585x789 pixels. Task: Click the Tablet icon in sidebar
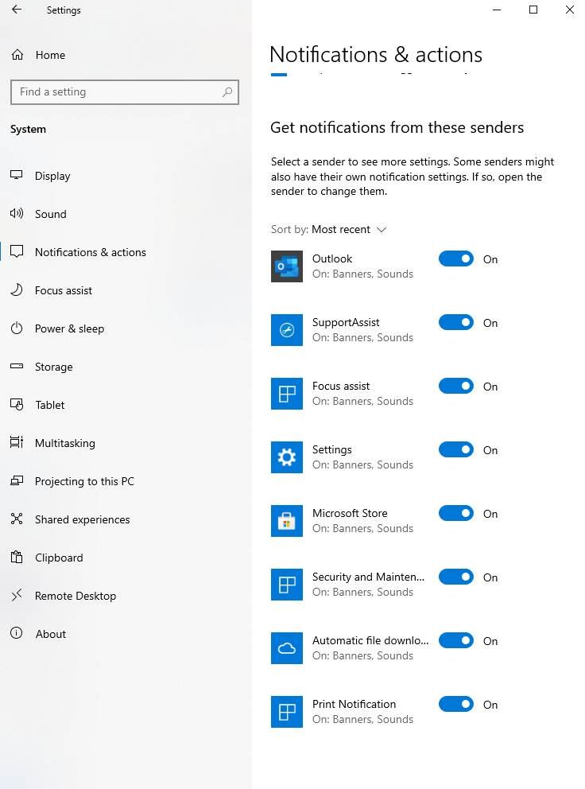click(x=17, y=405)
